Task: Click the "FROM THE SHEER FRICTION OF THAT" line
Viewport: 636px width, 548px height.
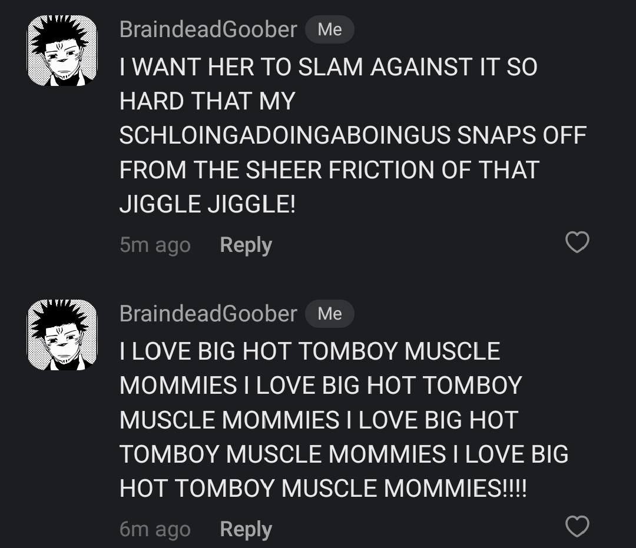Action: coord(329,171)
